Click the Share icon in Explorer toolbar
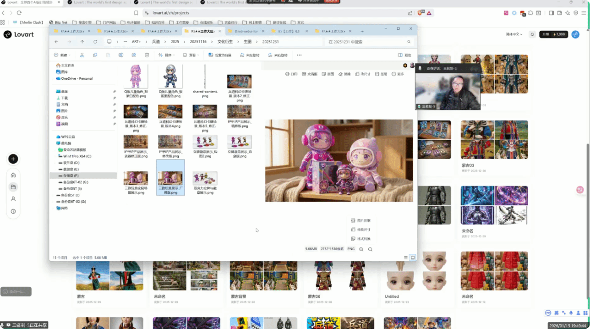Viewport: 590px width, 329px height. point(134,55)
